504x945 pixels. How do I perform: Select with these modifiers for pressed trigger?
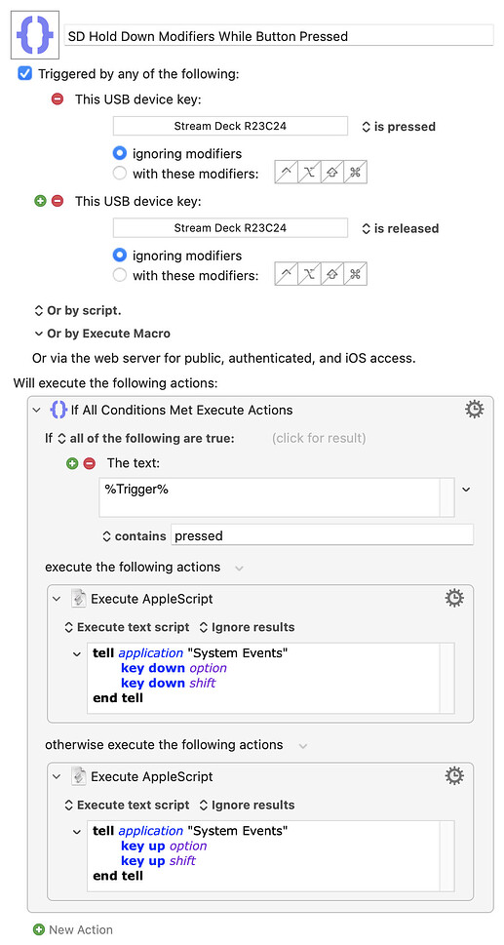coord(120,174)
